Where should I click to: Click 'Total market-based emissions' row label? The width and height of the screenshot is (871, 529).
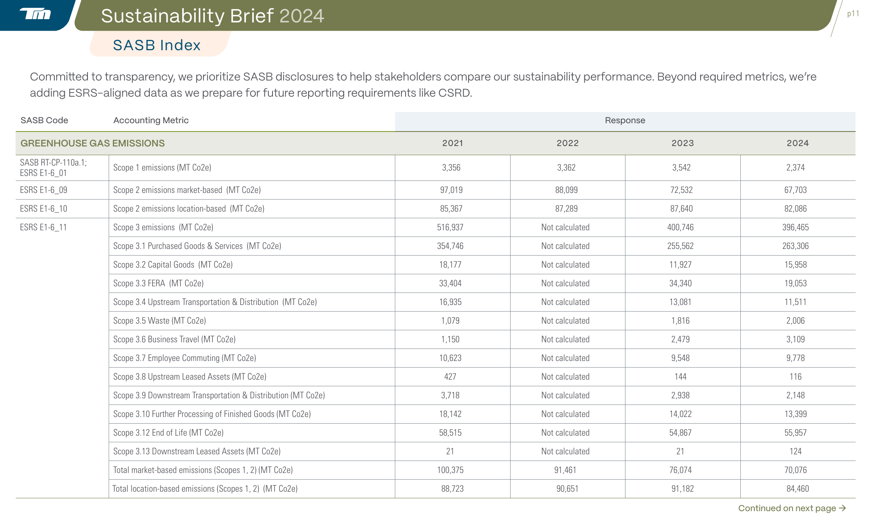coord(203,470)
